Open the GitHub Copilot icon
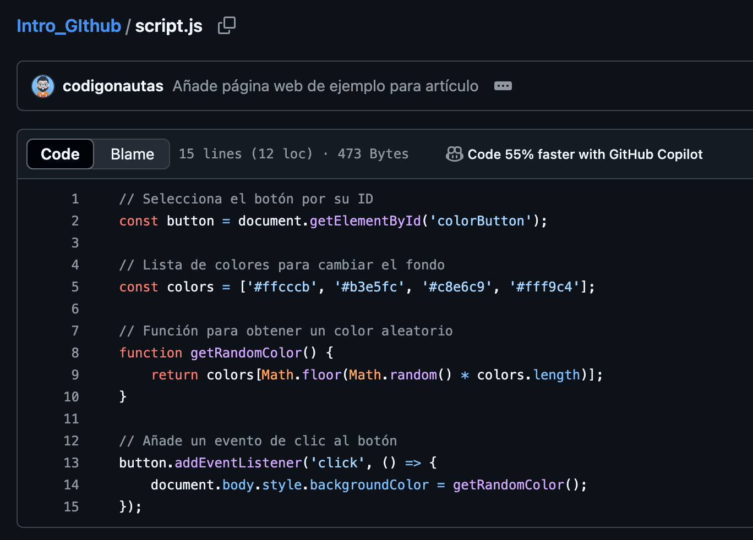 (x=454, y=155)
